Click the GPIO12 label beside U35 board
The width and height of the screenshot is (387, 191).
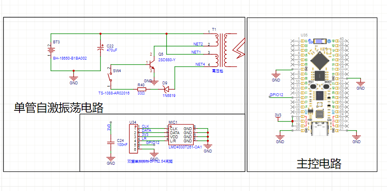pyautogui.click(x=276, y=95)
